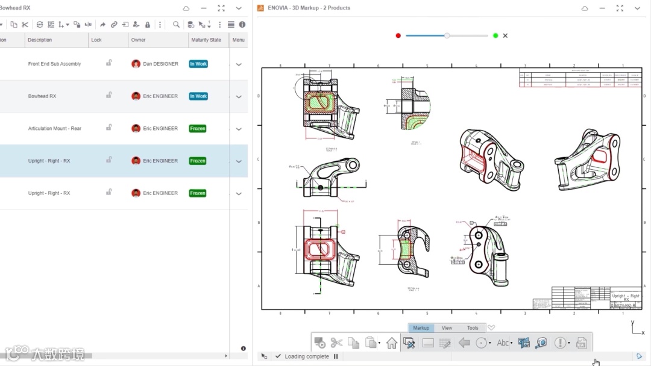This screenshot has width=651, height=366.
Task: Expand menu chevron for Articulation Mount - Rear
Action: point(239,129)
